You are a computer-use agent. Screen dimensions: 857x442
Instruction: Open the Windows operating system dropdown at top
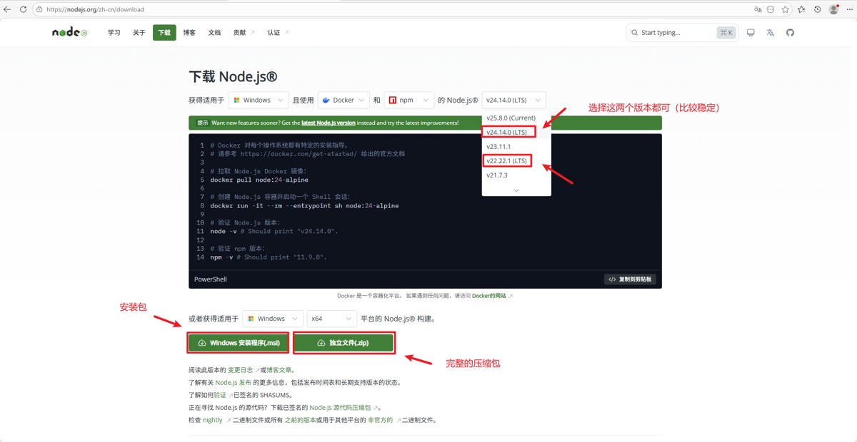[x=258, y=101]
